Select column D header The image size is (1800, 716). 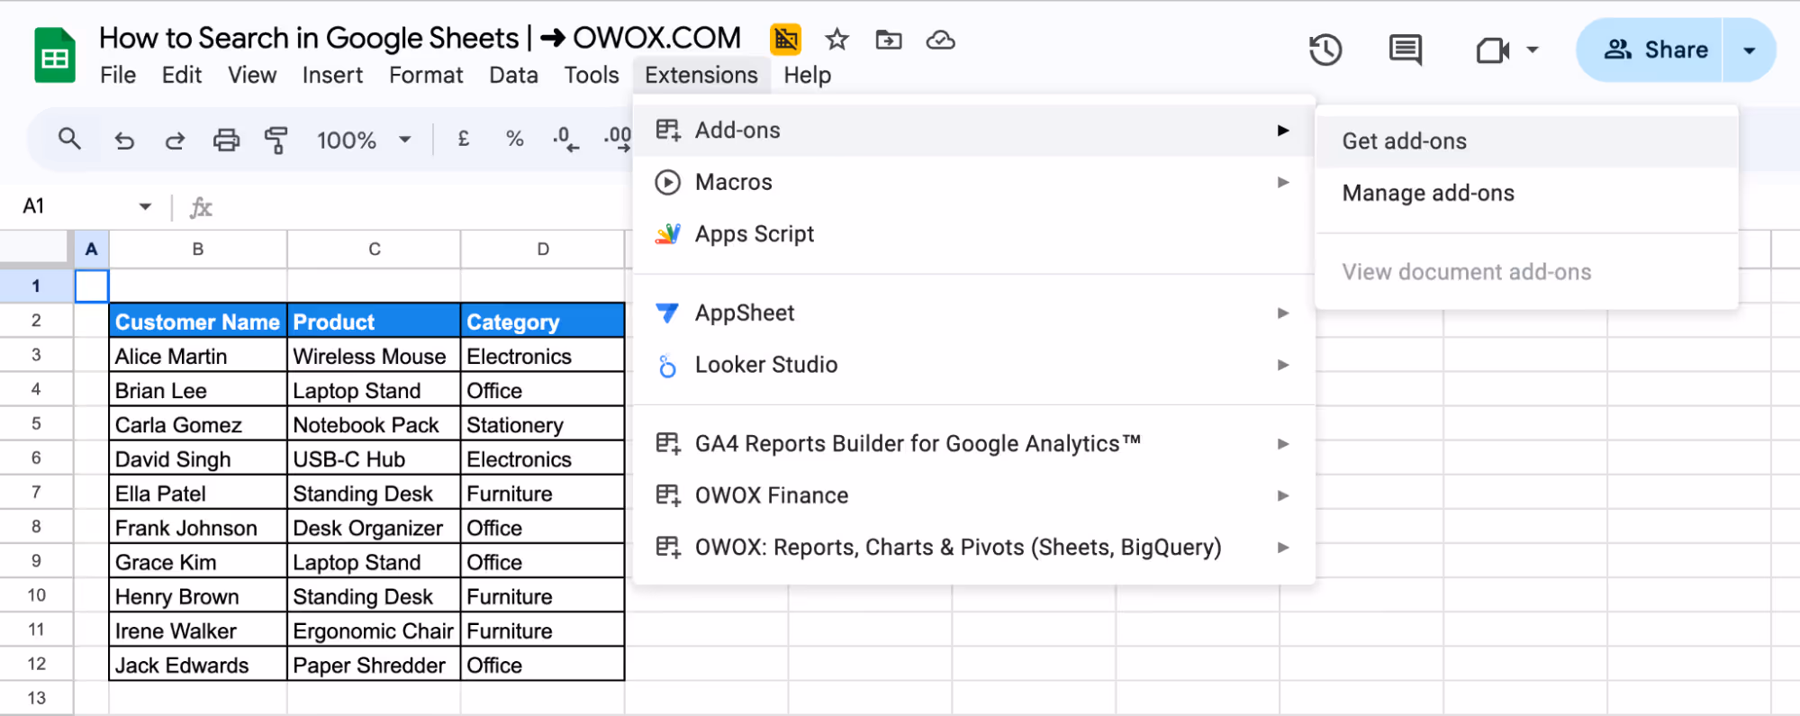543,249
